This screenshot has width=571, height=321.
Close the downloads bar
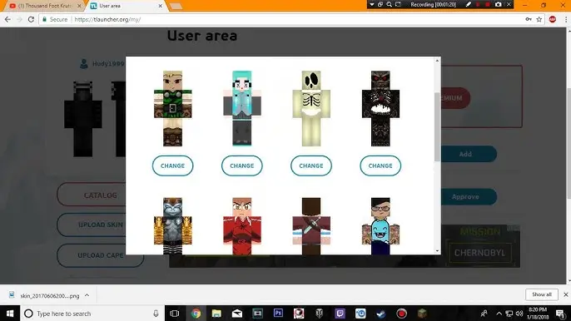tap(565, 294)
